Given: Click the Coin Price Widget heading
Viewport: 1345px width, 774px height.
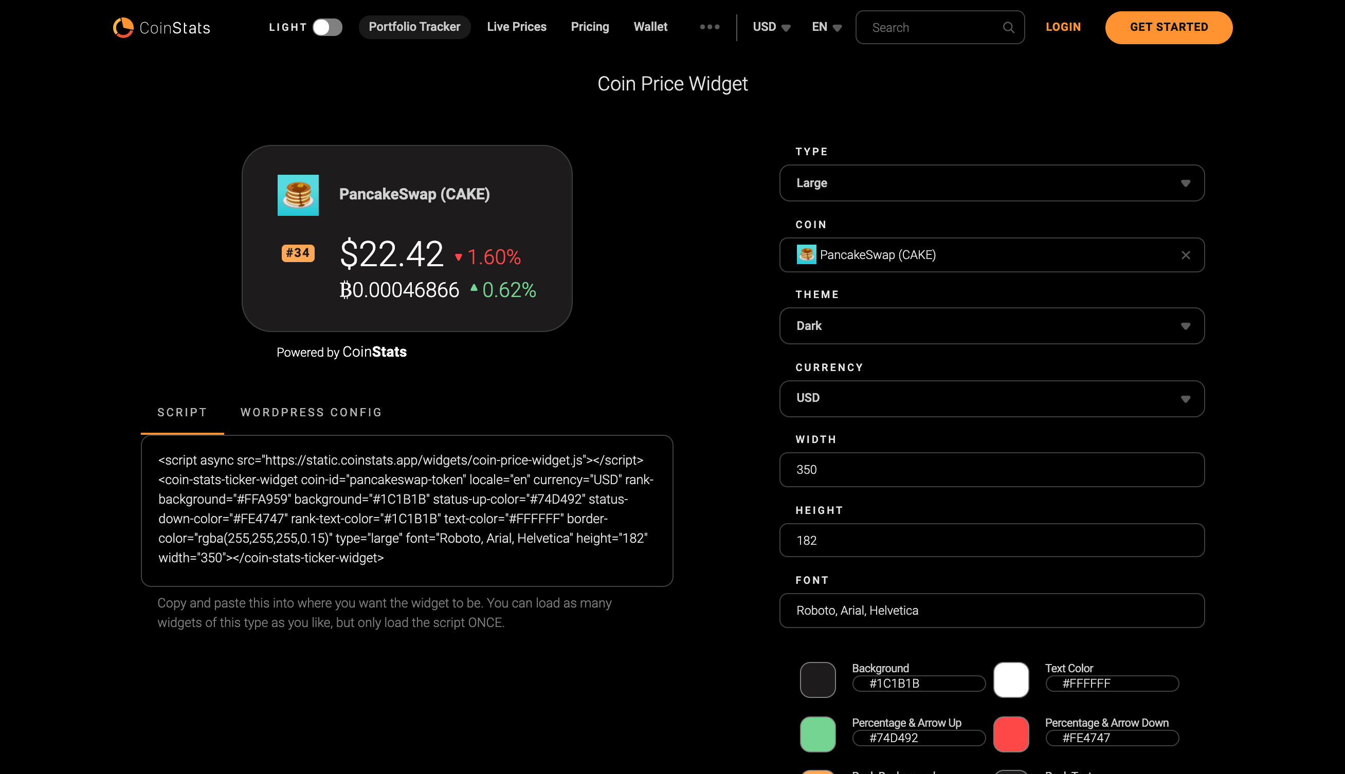Looking at the screenshot, I should tap(672, 84).
